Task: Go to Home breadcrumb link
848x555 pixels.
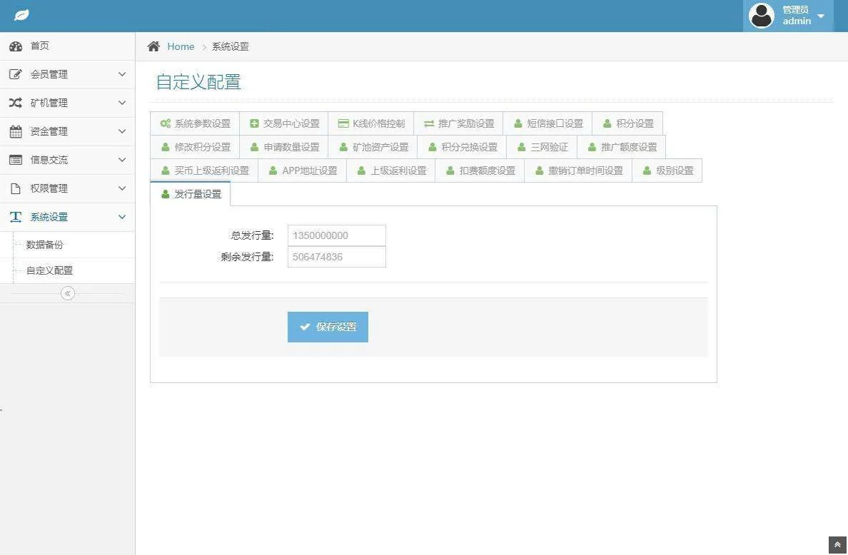Action: coord(181,46)
